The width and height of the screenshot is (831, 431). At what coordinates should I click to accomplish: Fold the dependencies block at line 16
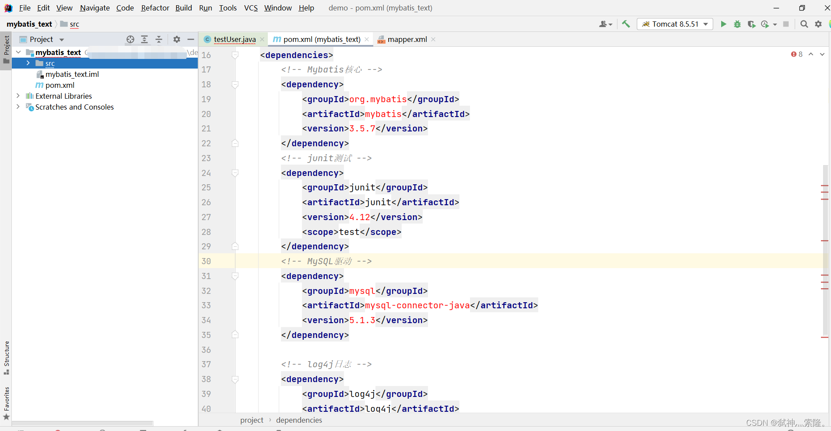point(235,55)
